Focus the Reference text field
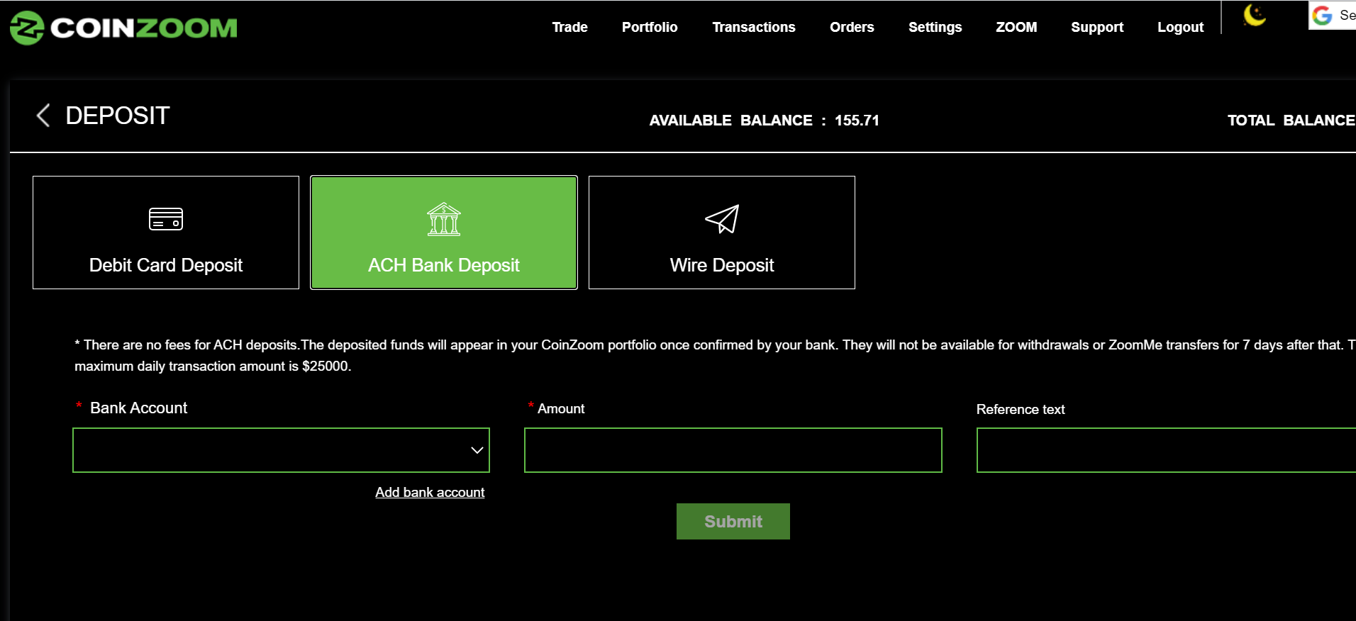This screenshot has height=621, width=1356. click(x=1166, y=450)
